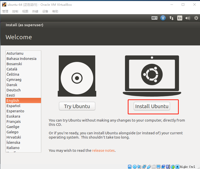Select Dansk in the language list
Viewport: 200px width, 169px height.
coord(23,85)
